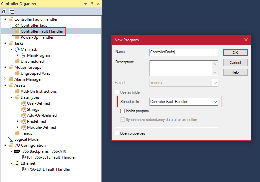
Task: Select the Motion Groups text
Action: tap(28, 67)
